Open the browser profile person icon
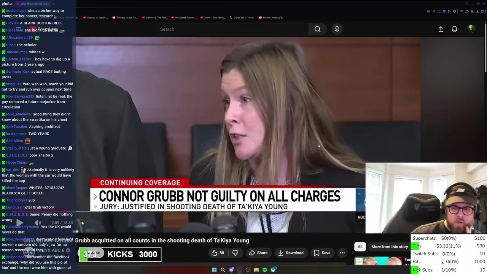The image size is (487, 274). coord(472,11)
